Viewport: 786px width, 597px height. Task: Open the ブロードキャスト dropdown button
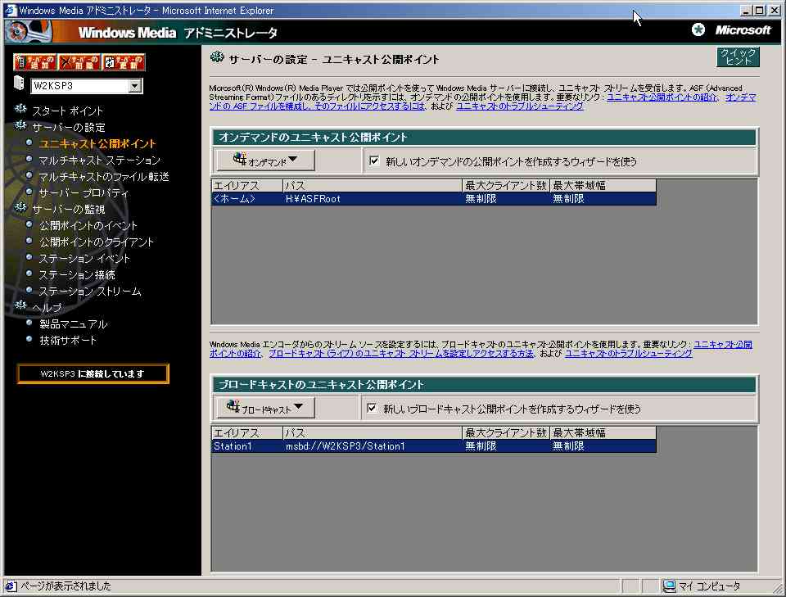click(265, 408)
